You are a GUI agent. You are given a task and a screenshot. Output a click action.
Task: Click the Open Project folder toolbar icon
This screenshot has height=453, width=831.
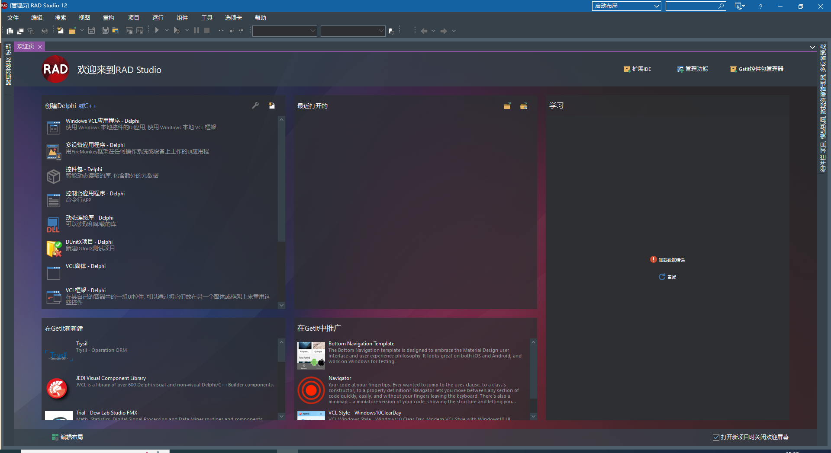point(72,31)
